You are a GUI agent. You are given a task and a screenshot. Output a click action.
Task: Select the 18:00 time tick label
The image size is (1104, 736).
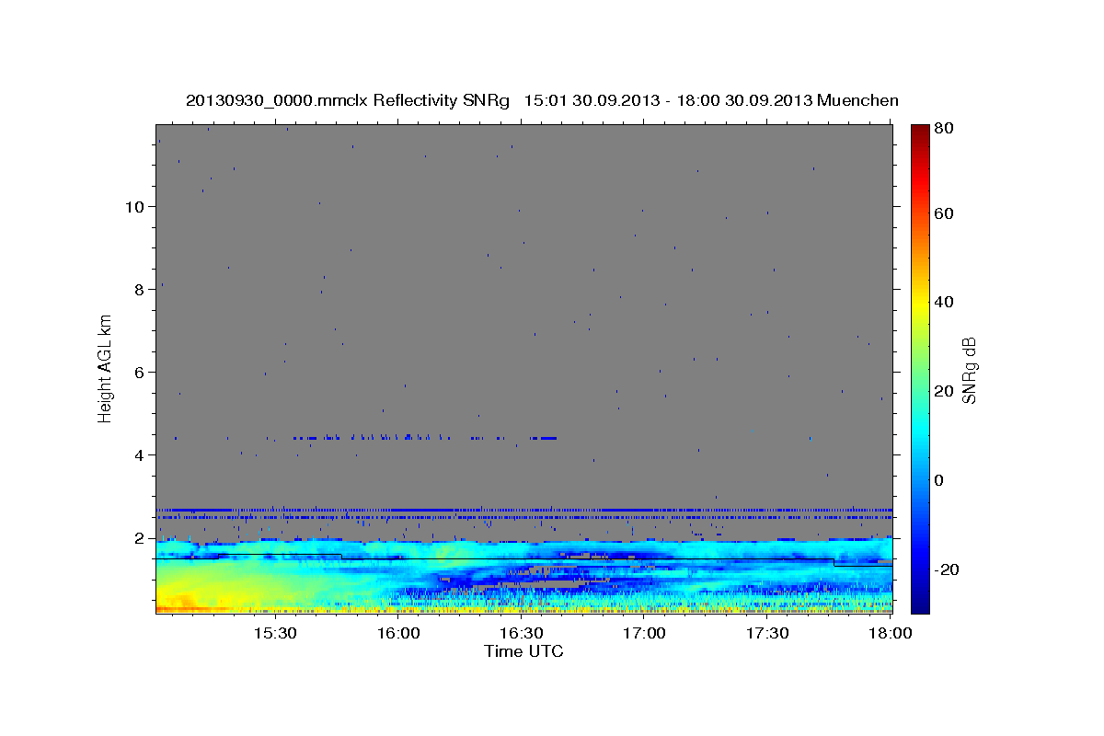coord(891,633)
